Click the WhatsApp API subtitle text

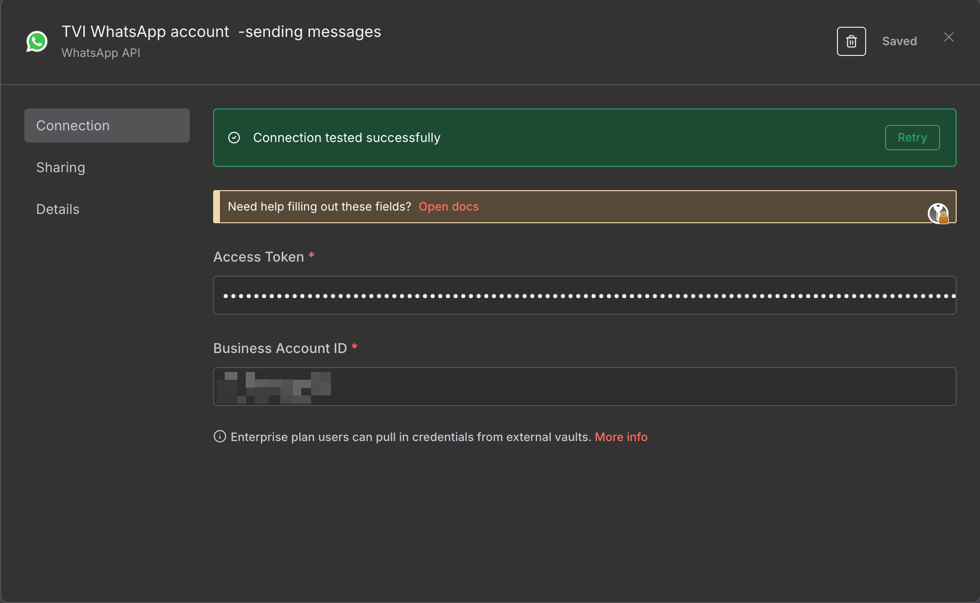(101, 53)
